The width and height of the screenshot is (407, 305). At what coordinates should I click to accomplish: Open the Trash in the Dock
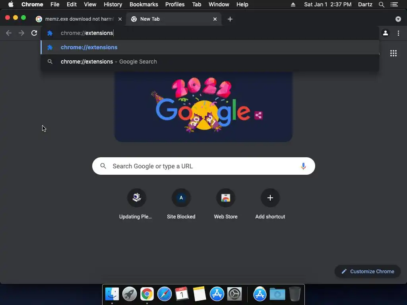[295, 294]
